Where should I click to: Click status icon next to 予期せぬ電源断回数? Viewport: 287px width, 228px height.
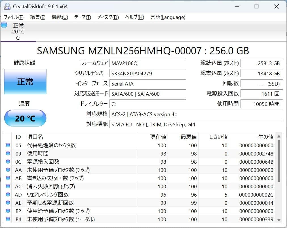pos(9,203)
